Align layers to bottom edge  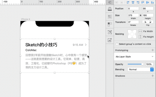(152, 2)
